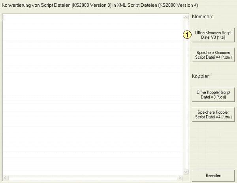
Task: Click the horizontal scrollbar right arrow
Action: pos(180,178)
